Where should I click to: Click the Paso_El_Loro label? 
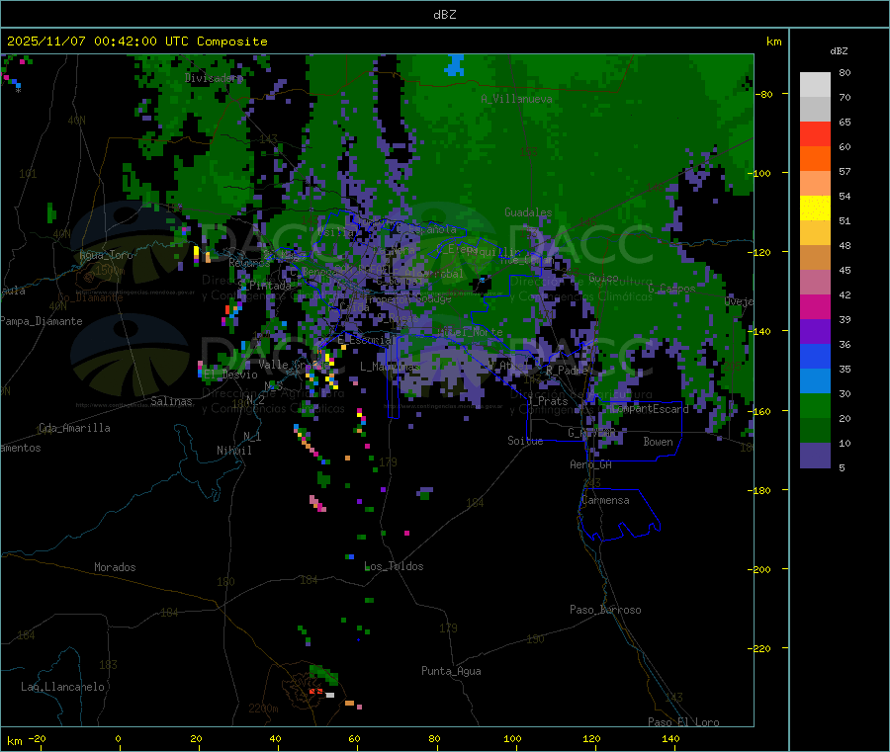coord(683,722)
